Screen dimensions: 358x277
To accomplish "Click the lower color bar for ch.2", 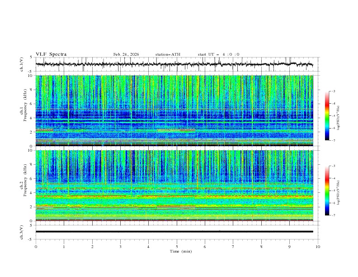I will (x=327, y=191).
